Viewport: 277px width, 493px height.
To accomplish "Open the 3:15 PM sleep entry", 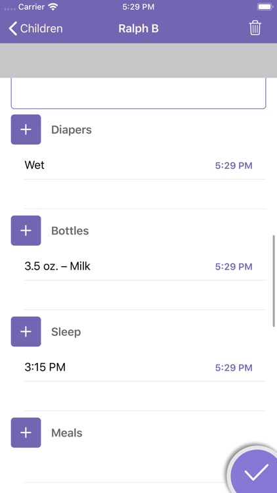I will coord(145,367).
